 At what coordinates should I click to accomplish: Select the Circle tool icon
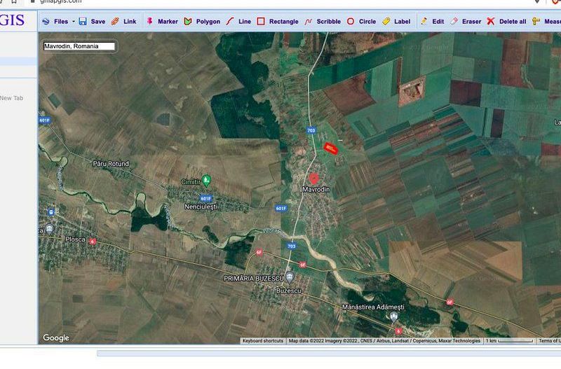(x=351, y=22)
